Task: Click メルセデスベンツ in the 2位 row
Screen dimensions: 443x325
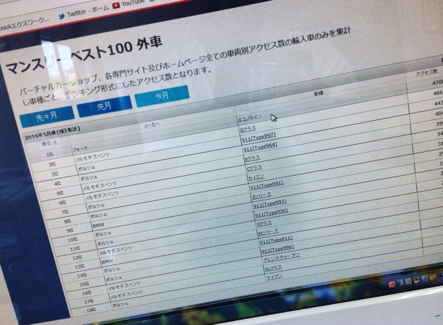Action: tap(92, 157)
